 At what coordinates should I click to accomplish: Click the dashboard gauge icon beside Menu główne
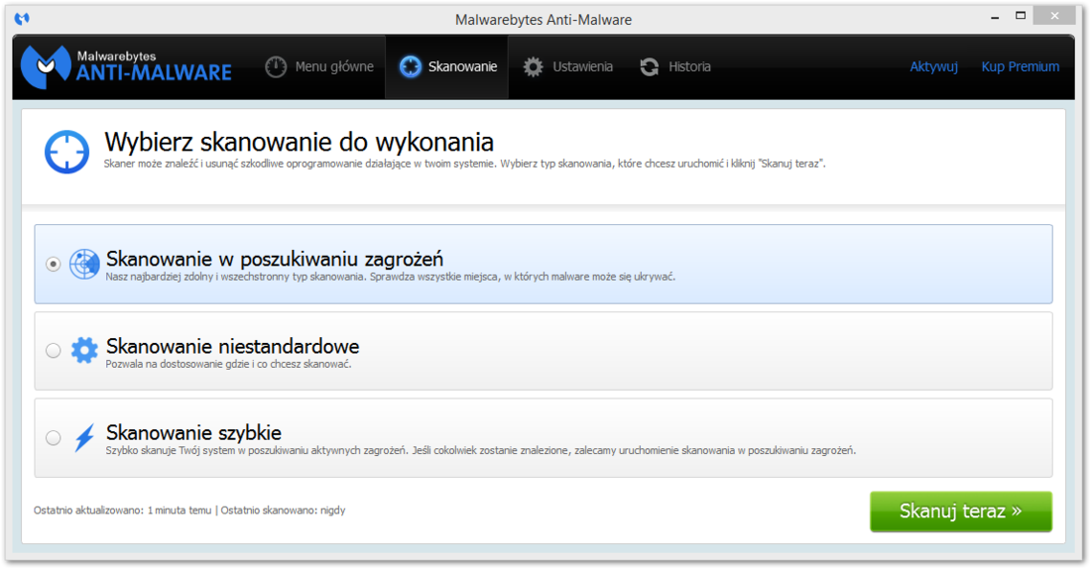[x=276, y=66]
